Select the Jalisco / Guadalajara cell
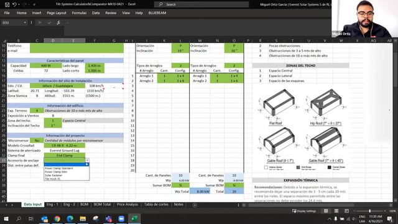 57,86
